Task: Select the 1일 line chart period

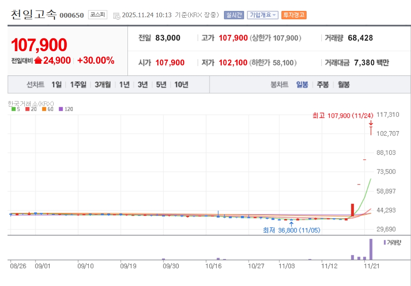Action: [x=56, y=85]
